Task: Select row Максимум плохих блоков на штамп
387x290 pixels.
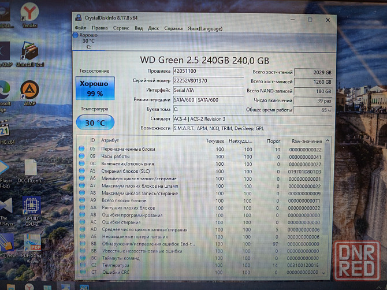Action: pyautogui.click(x=200, y=186)
